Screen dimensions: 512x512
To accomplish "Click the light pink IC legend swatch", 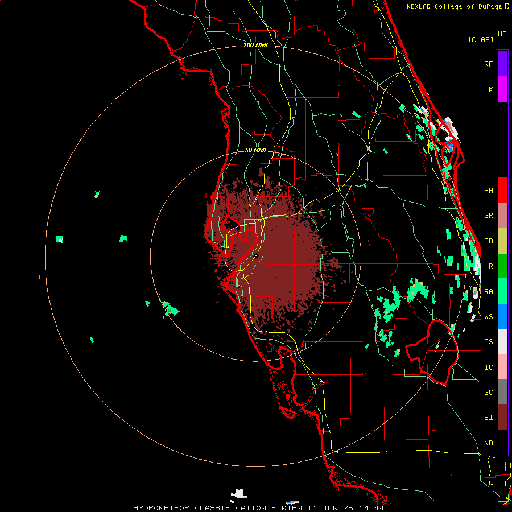I will (x=502, y=367).
